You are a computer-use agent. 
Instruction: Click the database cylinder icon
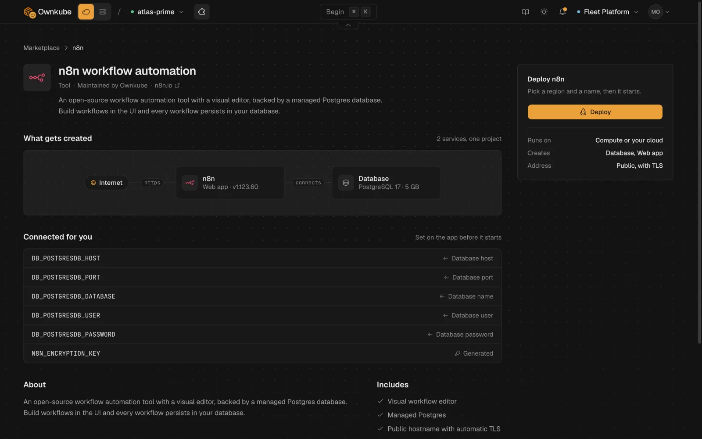pos(346,183)
